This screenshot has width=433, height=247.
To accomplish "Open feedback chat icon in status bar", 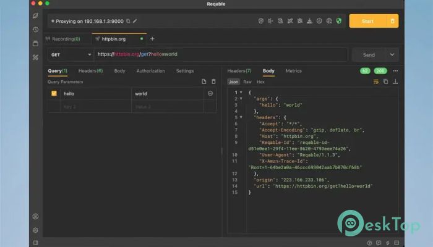I will [379, 243].
